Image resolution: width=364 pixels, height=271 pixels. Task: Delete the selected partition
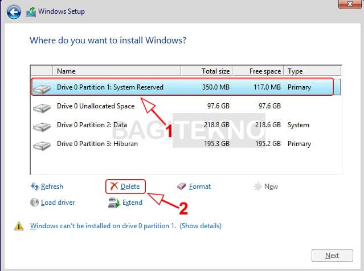point(130,187)
